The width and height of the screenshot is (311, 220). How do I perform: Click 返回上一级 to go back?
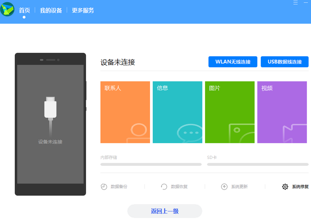point(164,211)
